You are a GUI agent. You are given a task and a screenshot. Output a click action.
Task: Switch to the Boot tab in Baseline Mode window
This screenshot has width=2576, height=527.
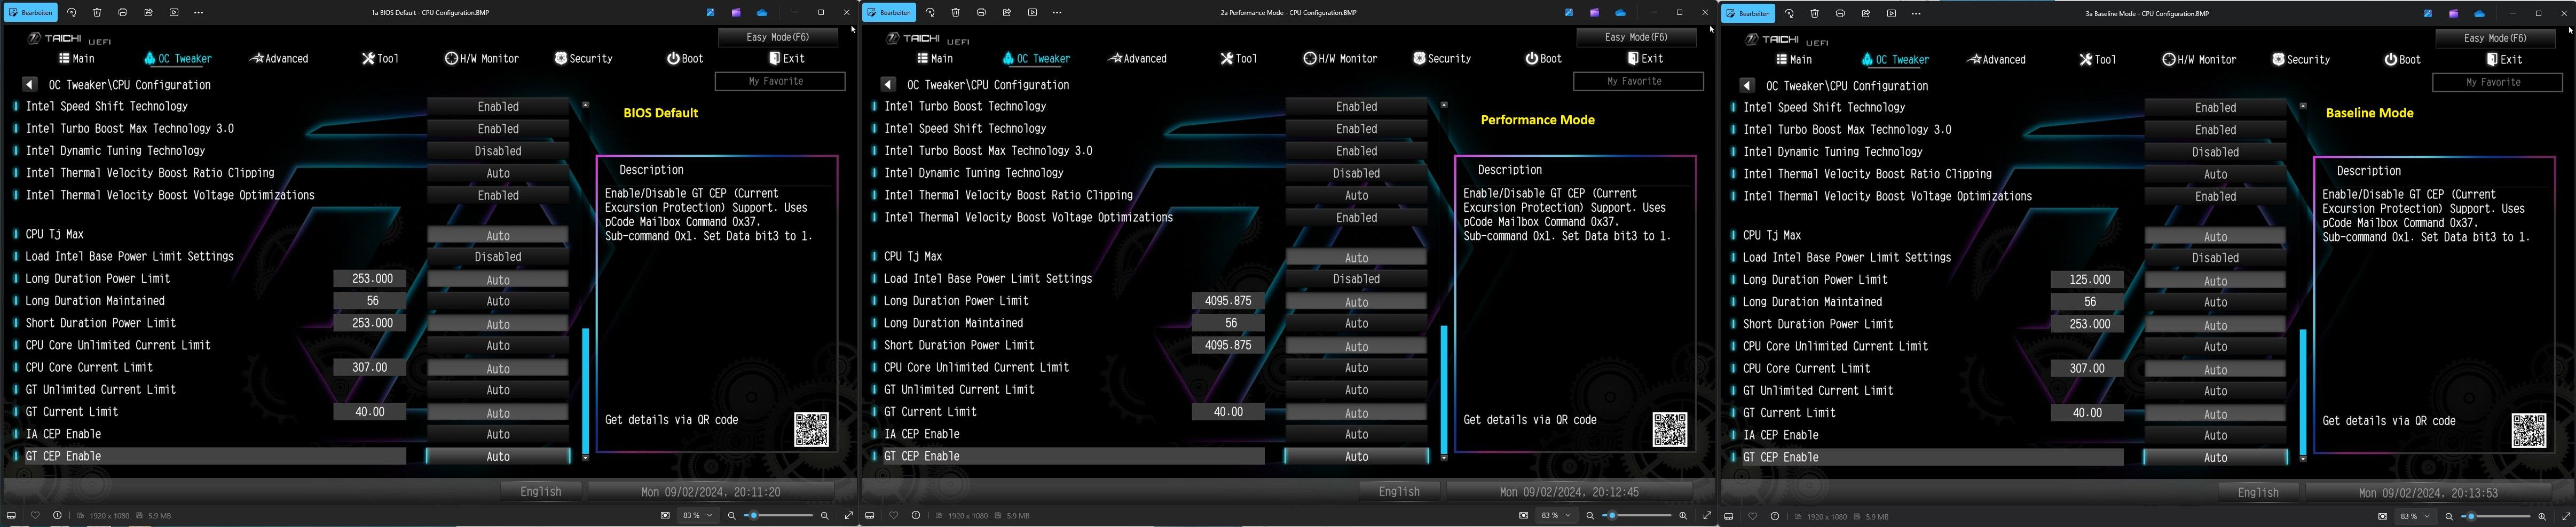[x=2402, y=59]
